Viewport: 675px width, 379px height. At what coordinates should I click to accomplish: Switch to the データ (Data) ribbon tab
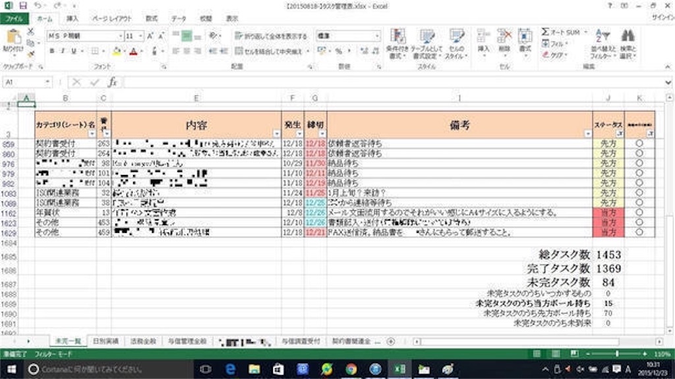[179, 18]
